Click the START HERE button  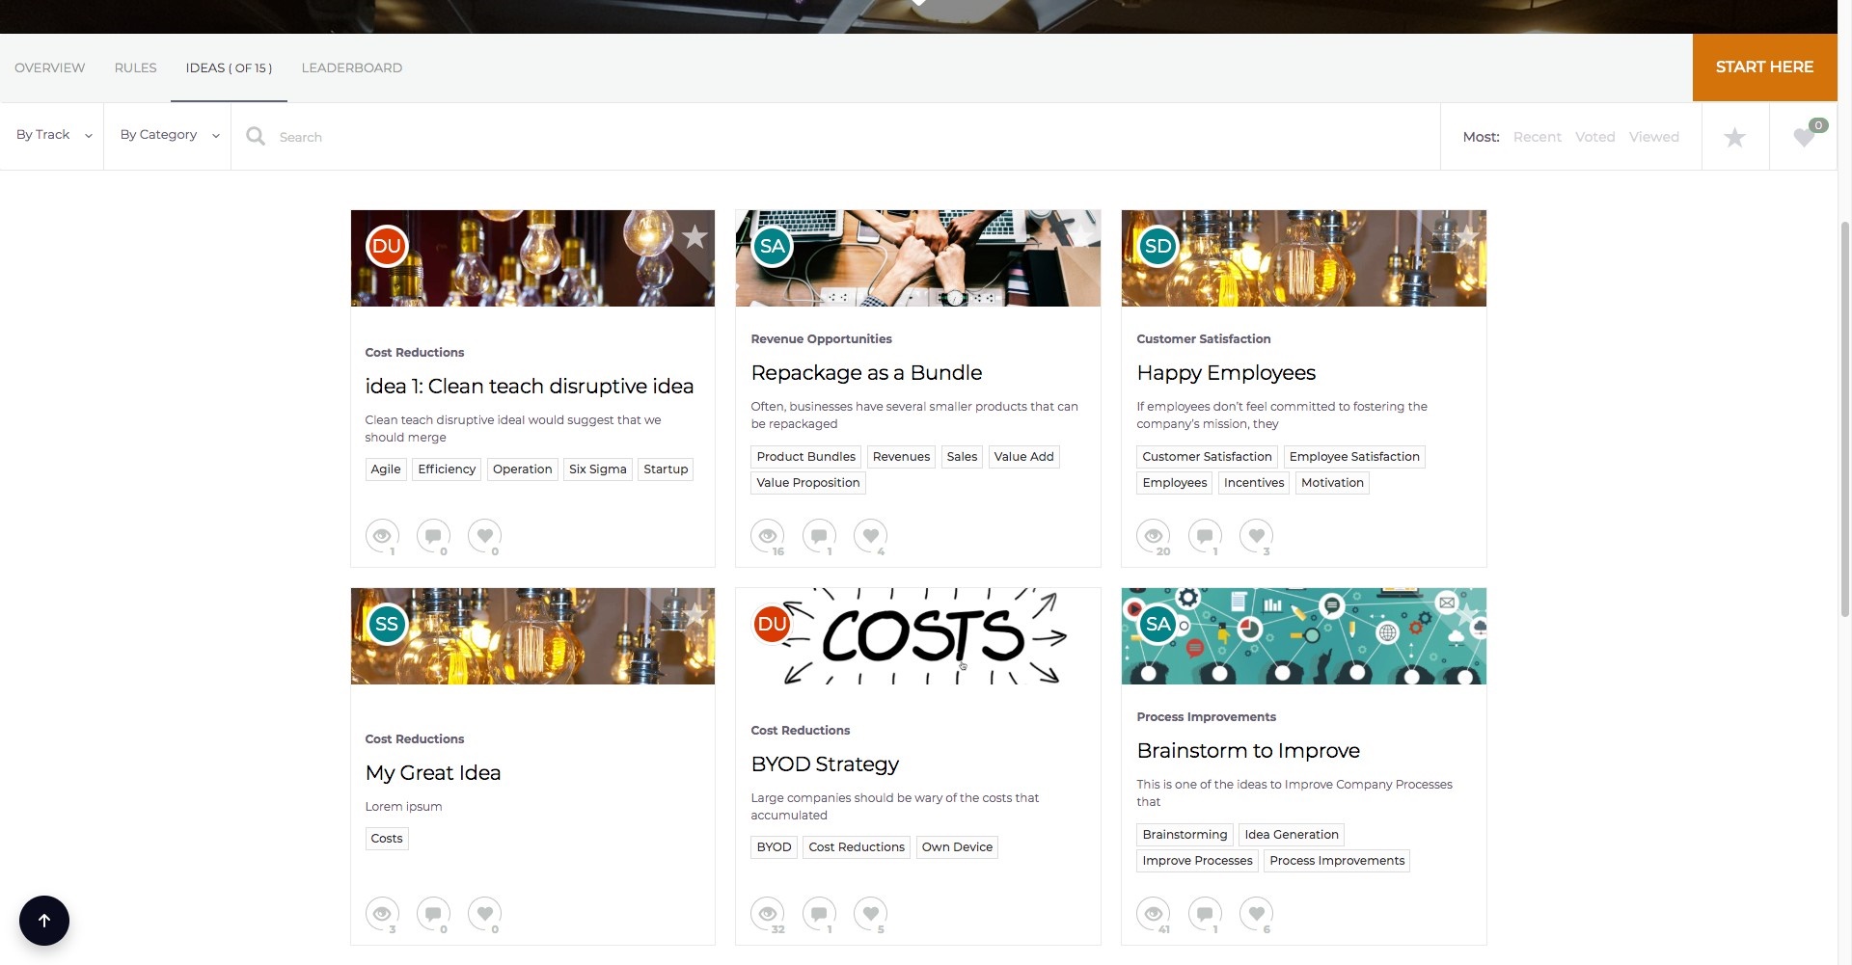click(1764, 67)
